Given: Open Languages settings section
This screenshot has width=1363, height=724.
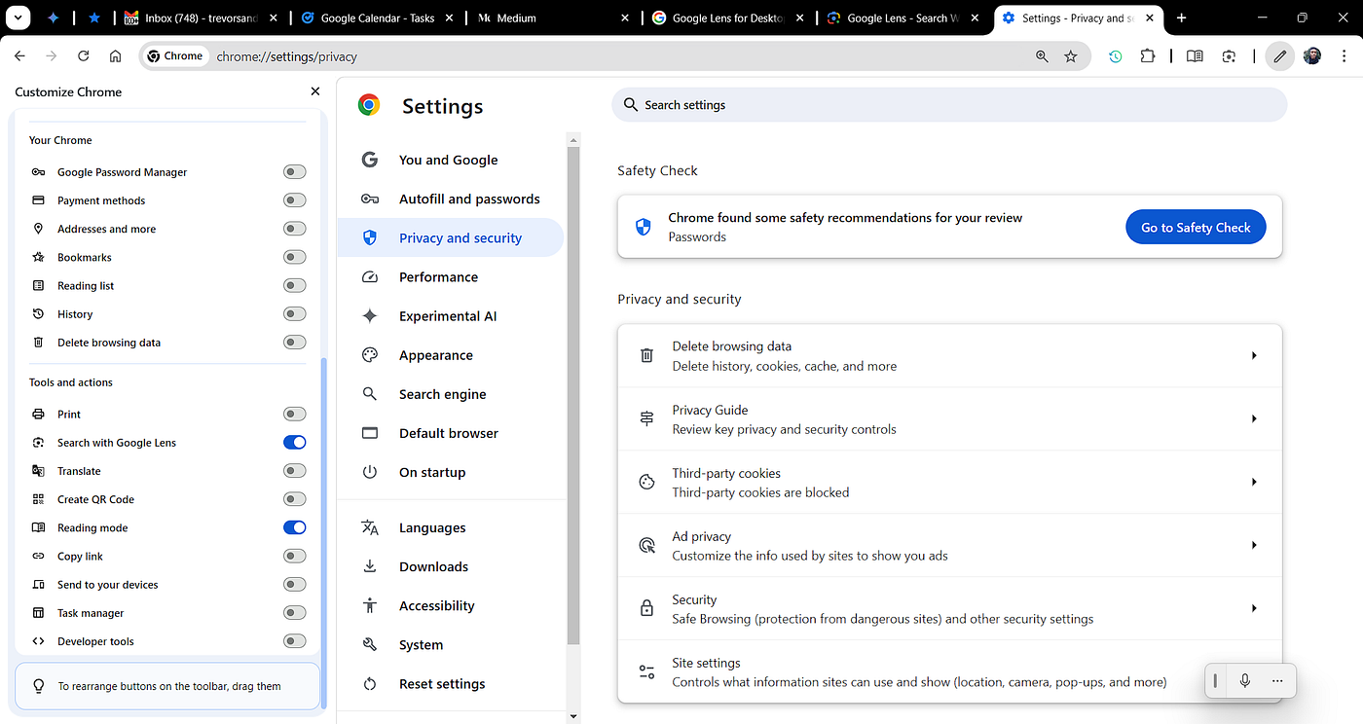Looking at the screenshot, I should point(451,527).
